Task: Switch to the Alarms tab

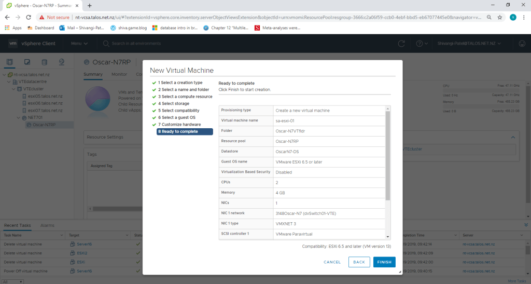Action: pos(47,225)
